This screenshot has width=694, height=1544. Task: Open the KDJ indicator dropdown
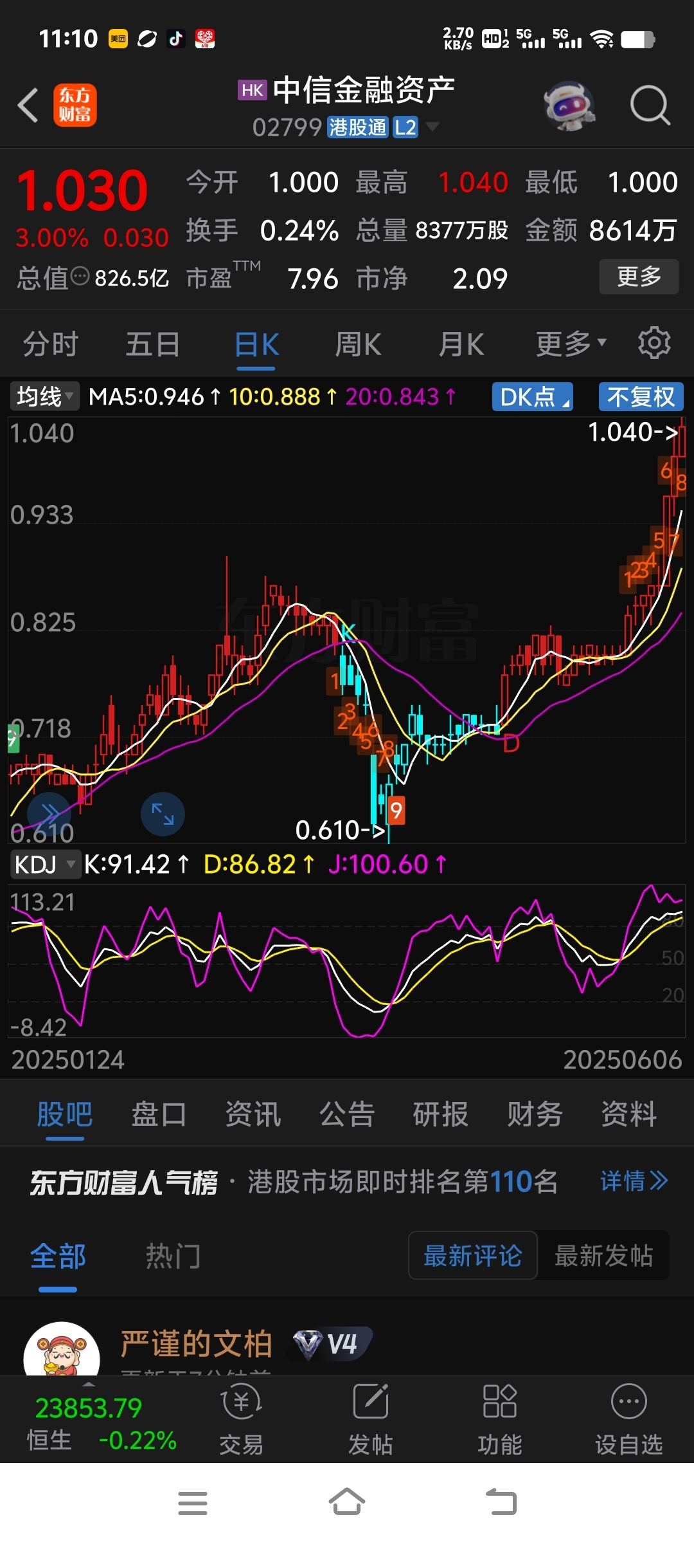pyautogui.click(x=45, y=865)
